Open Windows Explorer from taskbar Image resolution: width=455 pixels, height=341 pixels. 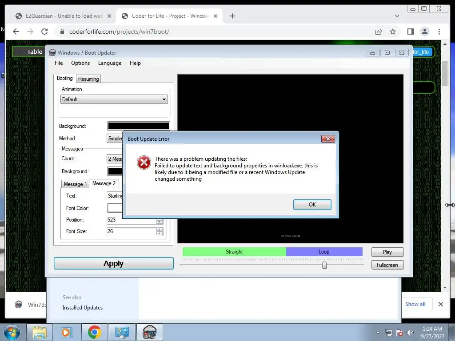point(40,332)
